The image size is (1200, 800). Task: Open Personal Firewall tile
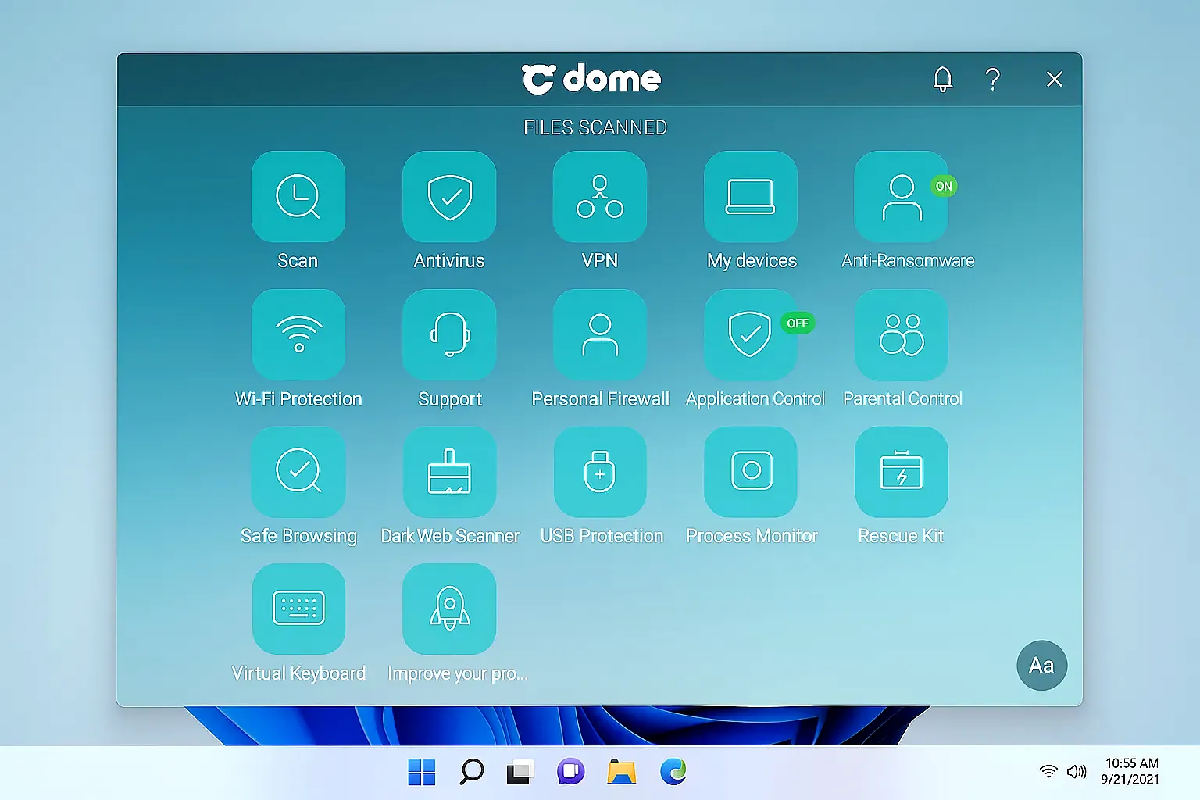pos(600,334)
